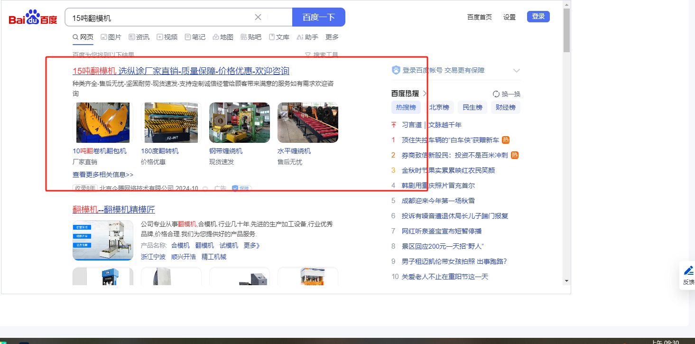Click the page scrollbar up arrow
695x344 pixels.
(x=566, y=4)
